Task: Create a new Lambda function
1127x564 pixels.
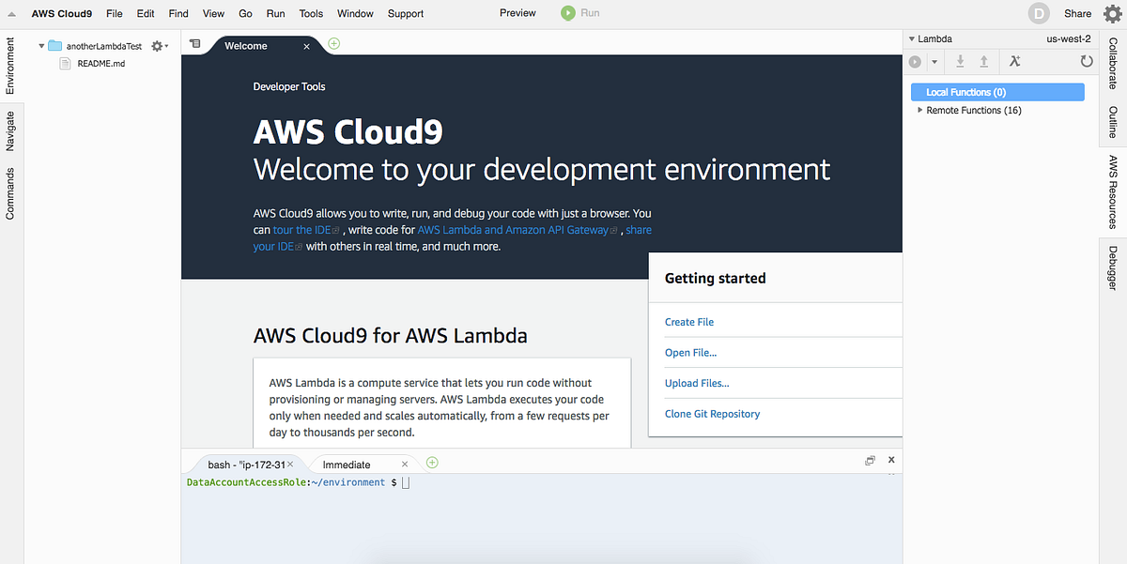Action: [1016, 61]
